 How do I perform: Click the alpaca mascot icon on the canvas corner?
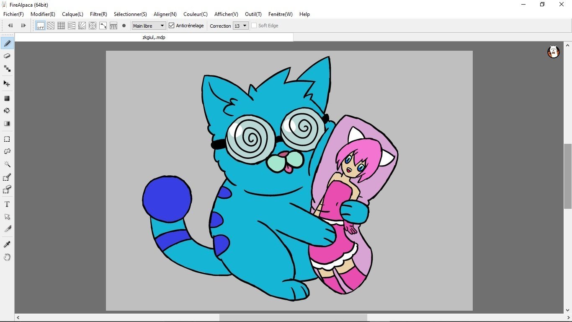point(554,52)
